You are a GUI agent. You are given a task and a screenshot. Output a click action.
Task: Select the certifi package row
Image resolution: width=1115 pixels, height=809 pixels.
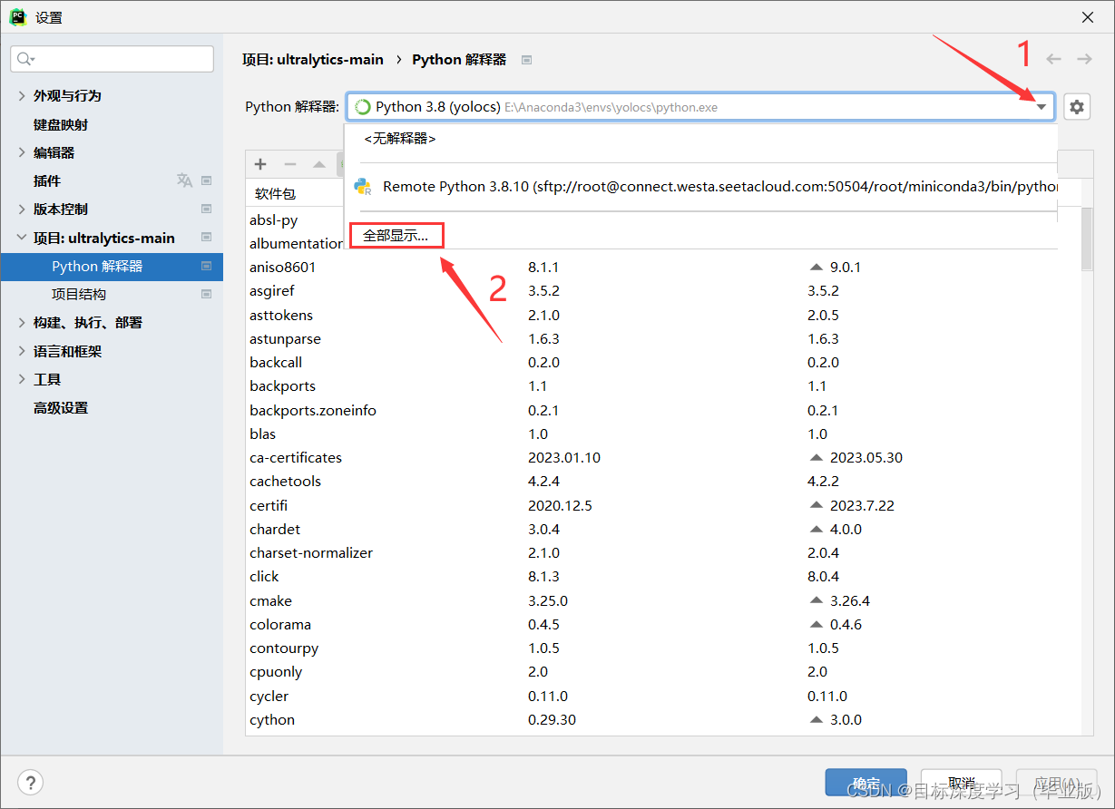pyautogui.click(x=663, y=505)
